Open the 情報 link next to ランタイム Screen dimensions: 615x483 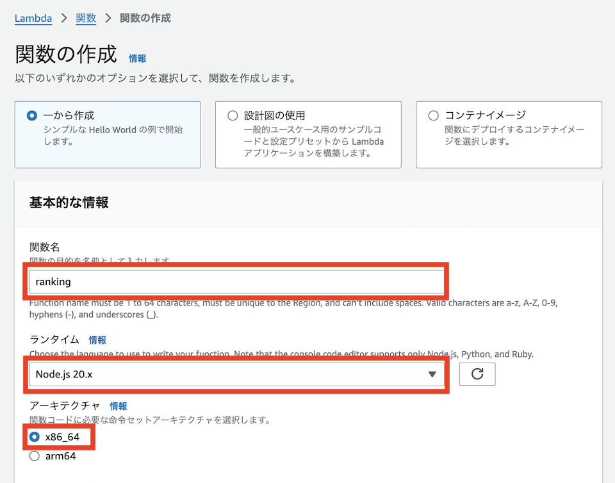(97, 340)
